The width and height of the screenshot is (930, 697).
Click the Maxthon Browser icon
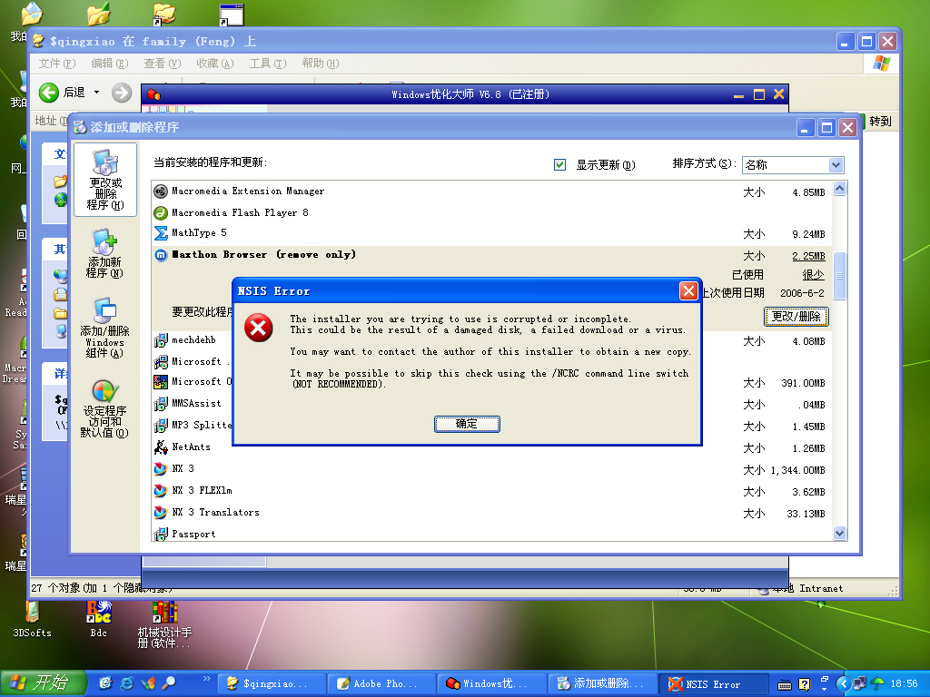[x=161, y=255]
